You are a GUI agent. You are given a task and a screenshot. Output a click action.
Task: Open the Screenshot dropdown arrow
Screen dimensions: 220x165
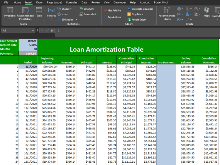click(x=97, y=14)
